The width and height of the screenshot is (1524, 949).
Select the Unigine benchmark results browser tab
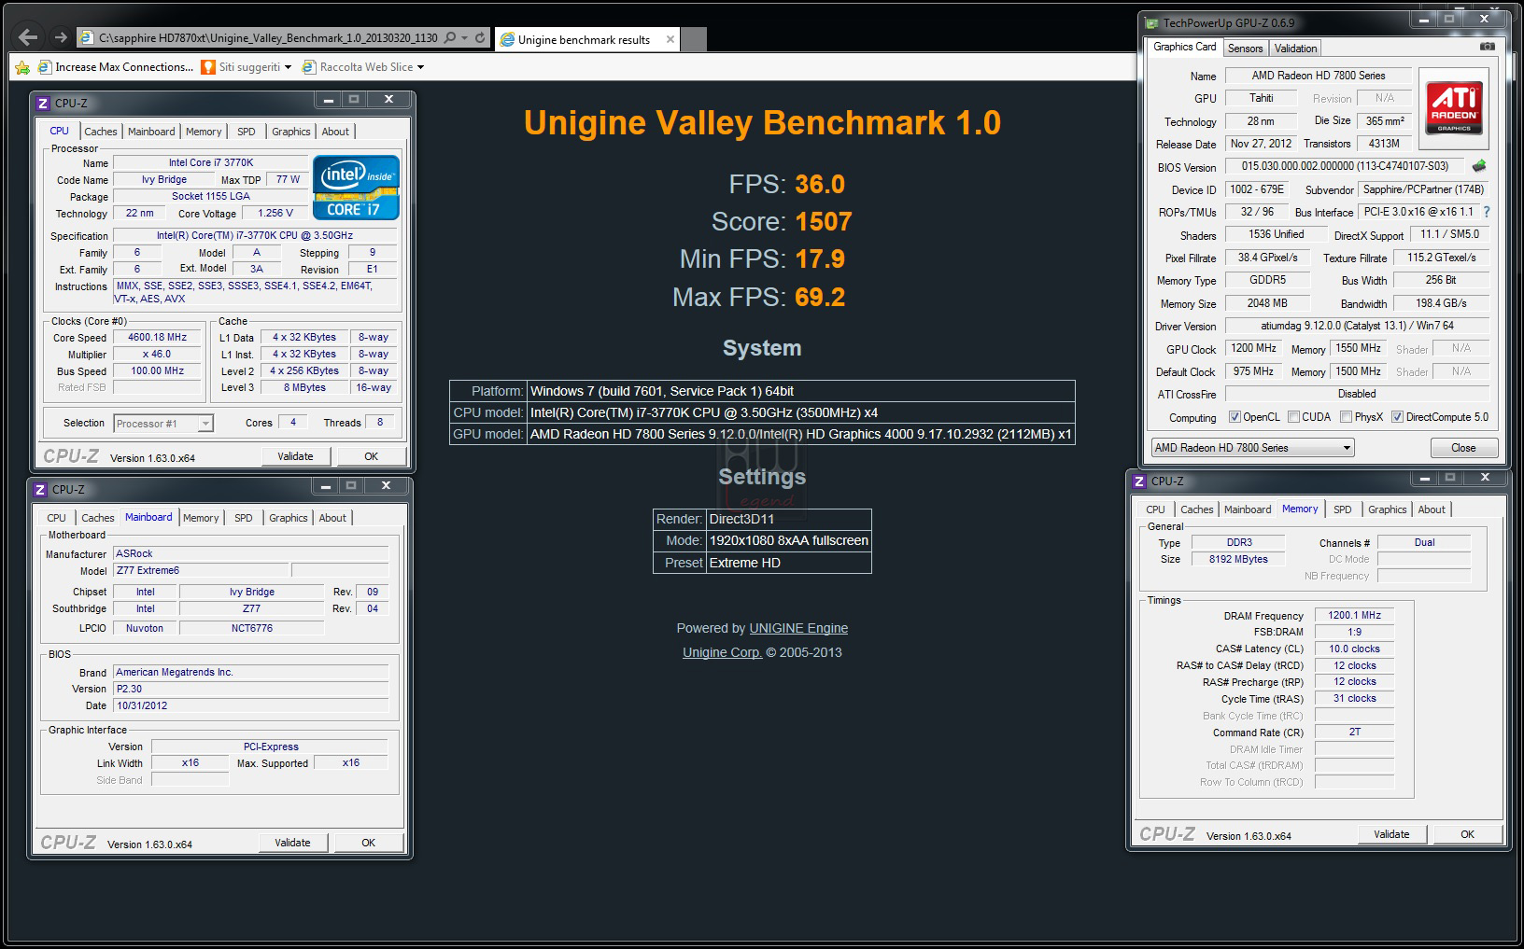click(584, 39)
